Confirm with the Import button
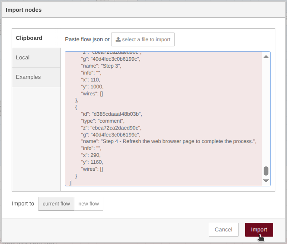The height and width of the screenshot is (244, 287). point(259,230)
